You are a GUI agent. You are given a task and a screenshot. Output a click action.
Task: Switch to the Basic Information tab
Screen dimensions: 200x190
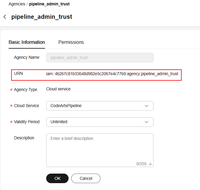point(27,42)
